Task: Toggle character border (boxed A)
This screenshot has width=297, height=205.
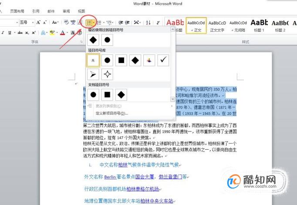Action: (80, 23)
